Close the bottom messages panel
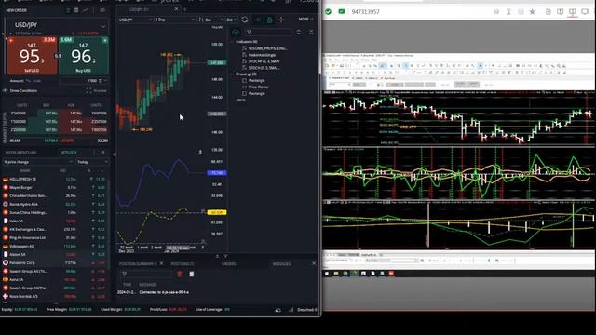 coord(314,263)
